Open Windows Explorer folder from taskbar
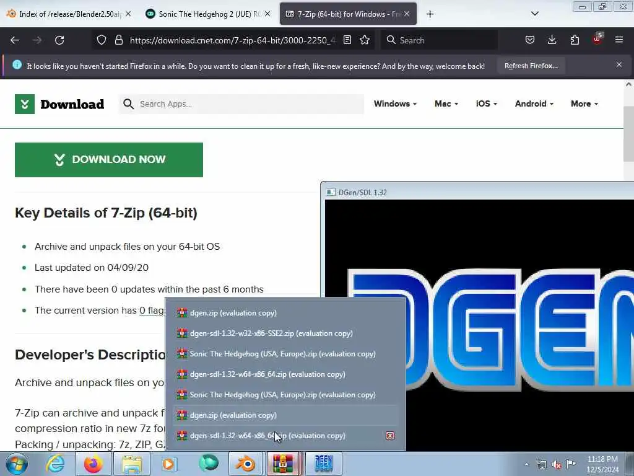The width and height of the screenshot is (634, 476). tap(132, 464)
